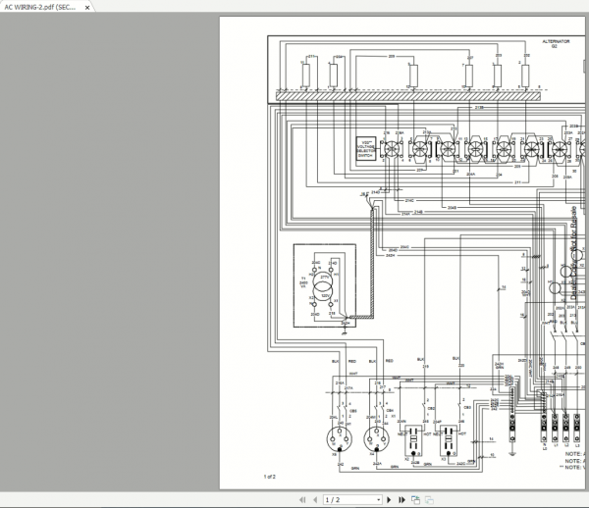The image size is (589, 508).
Task: Click the ALTERNATOR G2 label in the diagram
Action: click(x=555, y=44)
